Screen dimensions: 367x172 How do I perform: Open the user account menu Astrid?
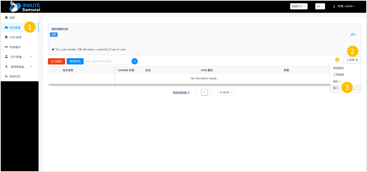[343, 6]
